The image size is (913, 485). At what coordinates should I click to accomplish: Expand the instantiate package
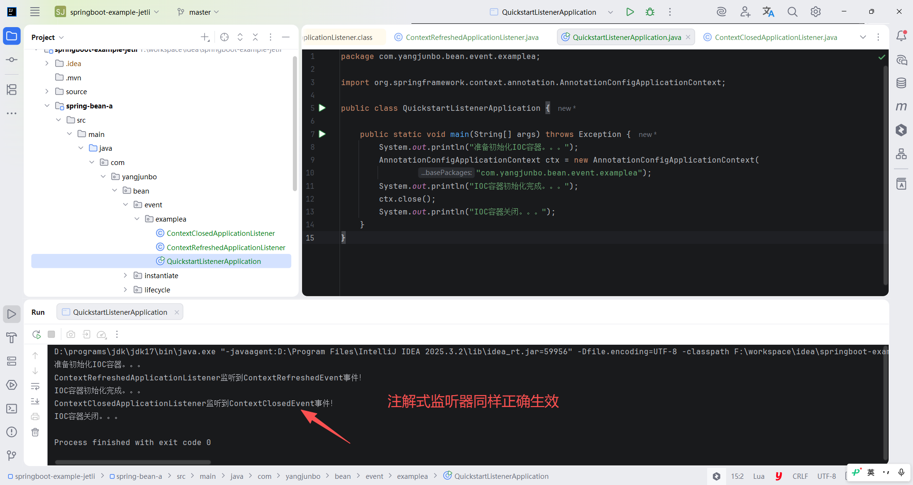click(x=126, y=275)
